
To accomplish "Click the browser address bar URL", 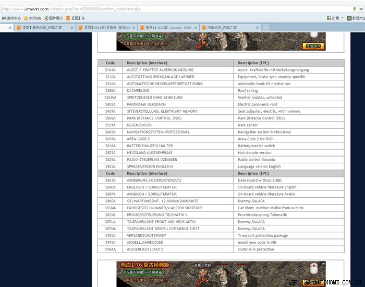I will point(156,9).
